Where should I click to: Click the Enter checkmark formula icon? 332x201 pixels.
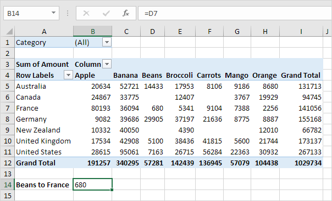[106, 13]
